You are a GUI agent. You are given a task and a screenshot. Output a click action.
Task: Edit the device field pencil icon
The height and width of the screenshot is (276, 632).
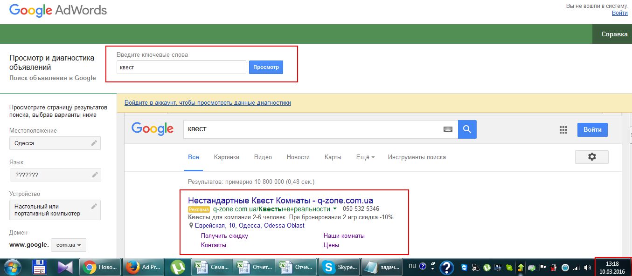click(94, 206)
